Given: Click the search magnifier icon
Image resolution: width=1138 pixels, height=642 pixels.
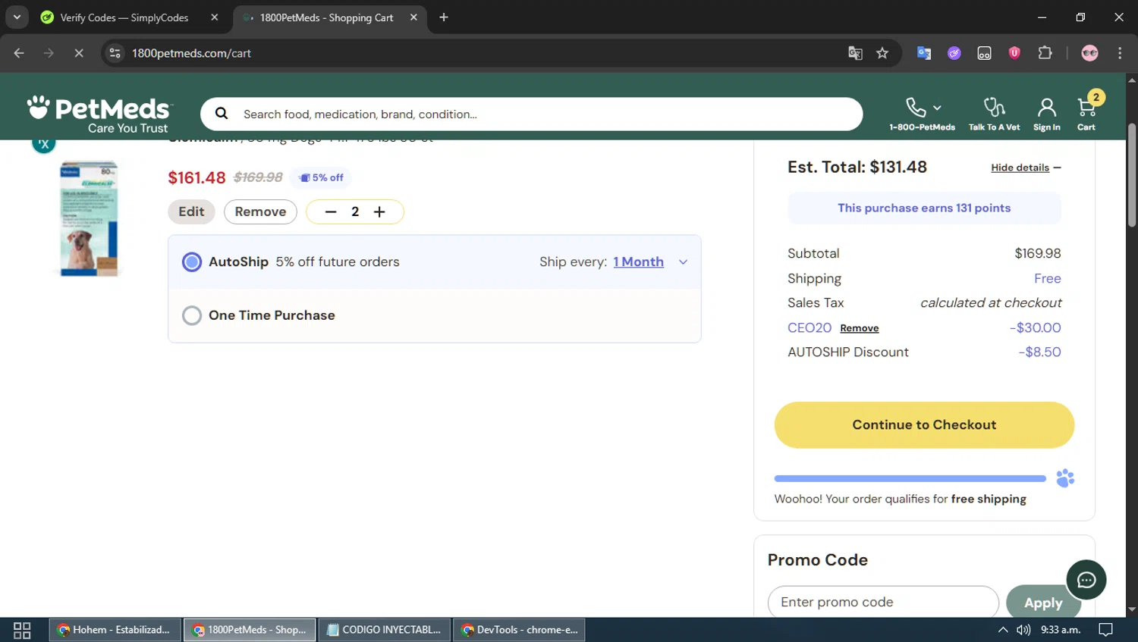Looking at the screenshot, I should [222, 114].
